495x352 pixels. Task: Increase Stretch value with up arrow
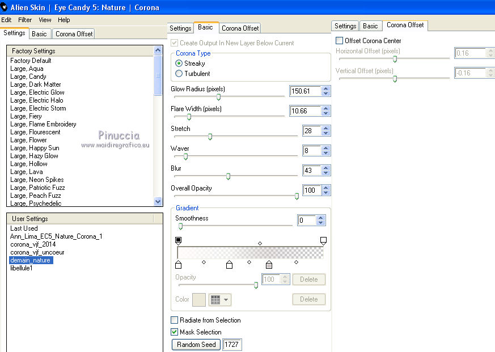coord(326,128)
